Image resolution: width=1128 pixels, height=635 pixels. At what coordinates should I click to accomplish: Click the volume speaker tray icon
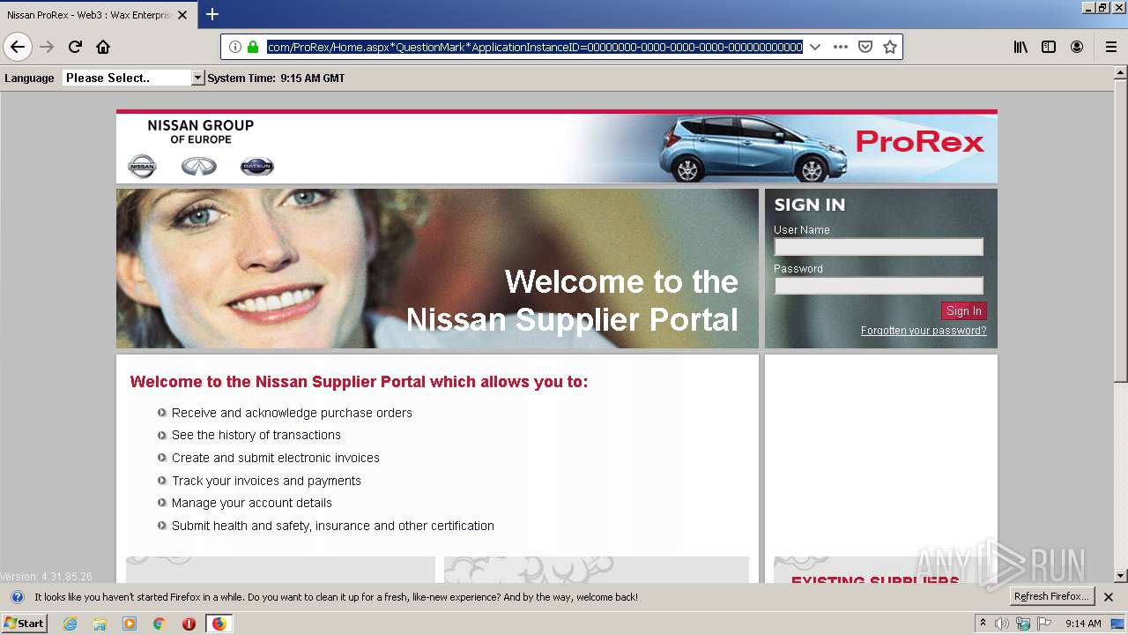click(x=1003, y=624)
